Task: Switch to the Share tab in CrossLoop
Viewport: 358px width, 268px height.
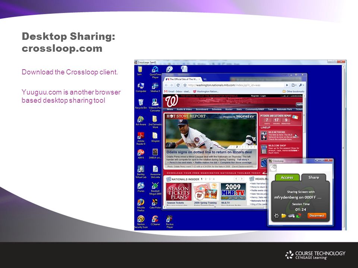Action: [x=314, y=177]
